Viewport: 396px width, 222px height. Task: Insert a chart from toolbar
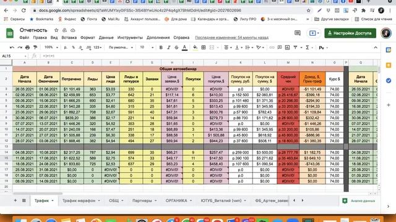287,47
